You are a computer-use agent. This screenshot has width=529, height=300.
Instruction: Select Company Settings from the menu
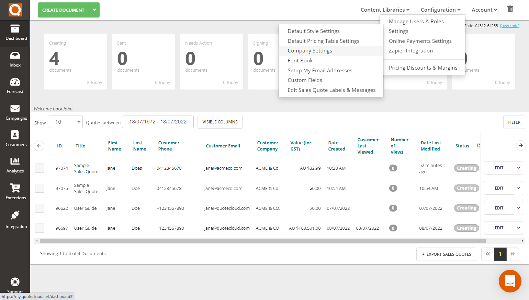click(310, 50)
